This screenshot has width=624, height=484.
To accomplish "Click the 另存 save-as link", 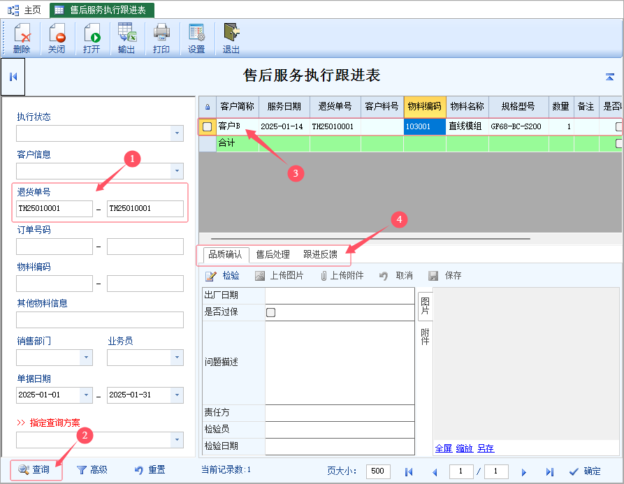I will (x=486, y=448).
